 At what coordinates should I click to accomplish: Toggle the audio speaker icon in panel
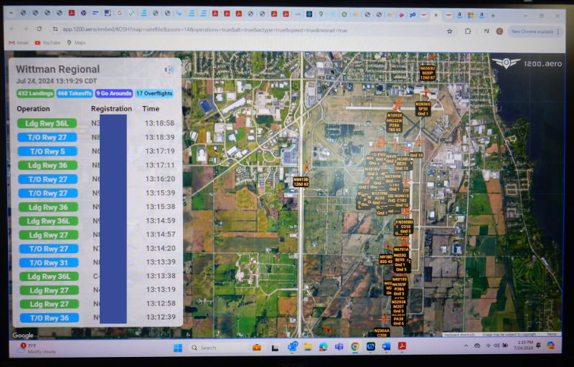coord(169,70)
